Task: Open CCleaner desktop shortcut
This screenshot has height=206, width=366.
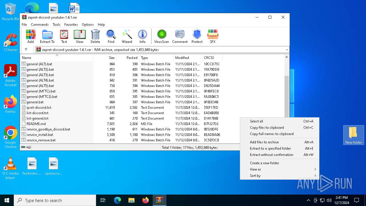Action: 11,43
